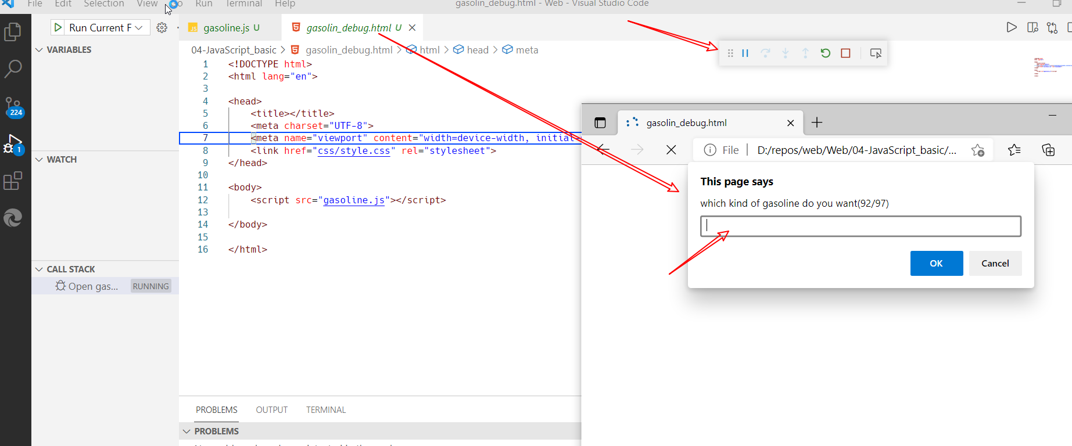Viewport: 1072px width, 446px height.
Task: Click OK in the prompt dialog
Action: [x=937, y=264]
